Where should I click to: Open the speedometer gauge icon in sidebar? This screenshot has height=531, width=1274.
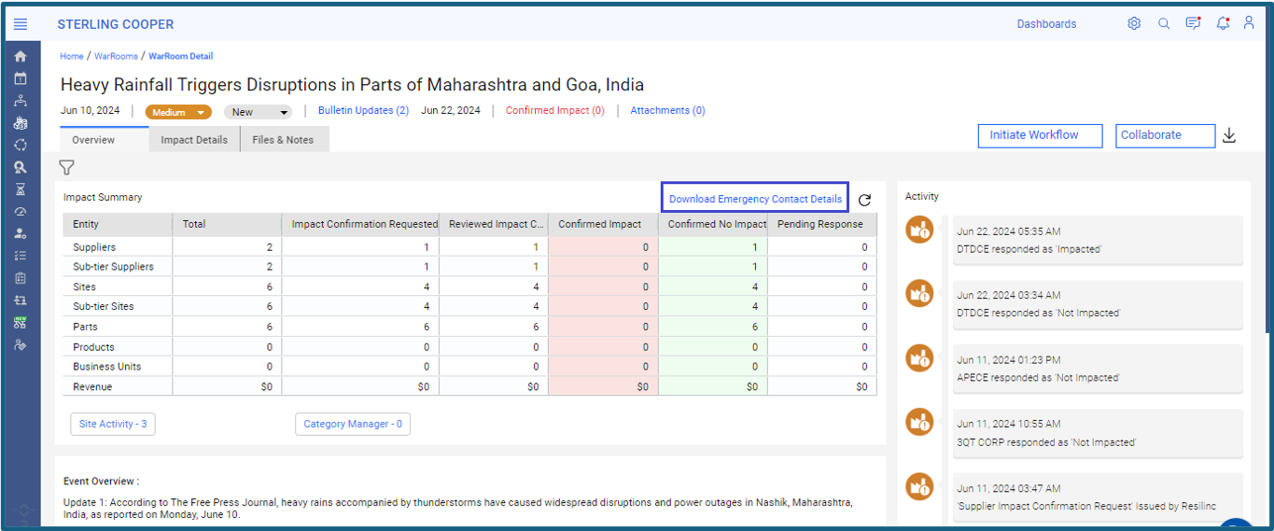21,212
